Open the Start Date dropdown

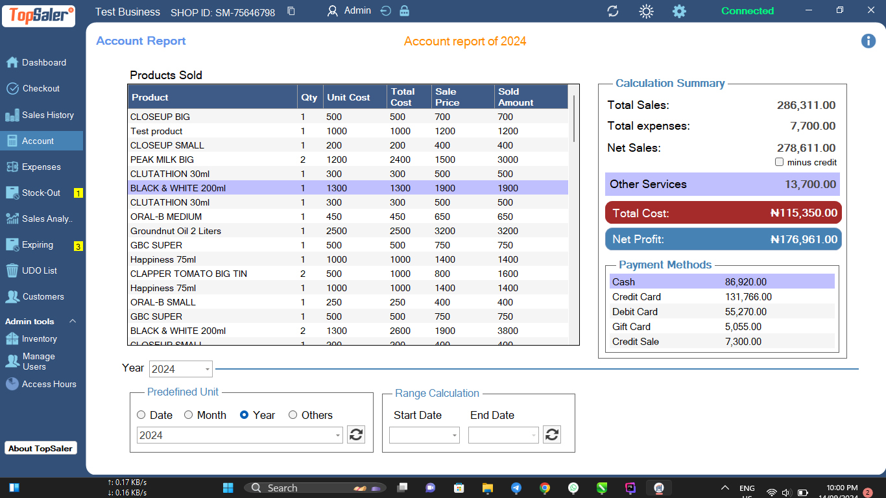pyautogui.click(x=424, y=435)
